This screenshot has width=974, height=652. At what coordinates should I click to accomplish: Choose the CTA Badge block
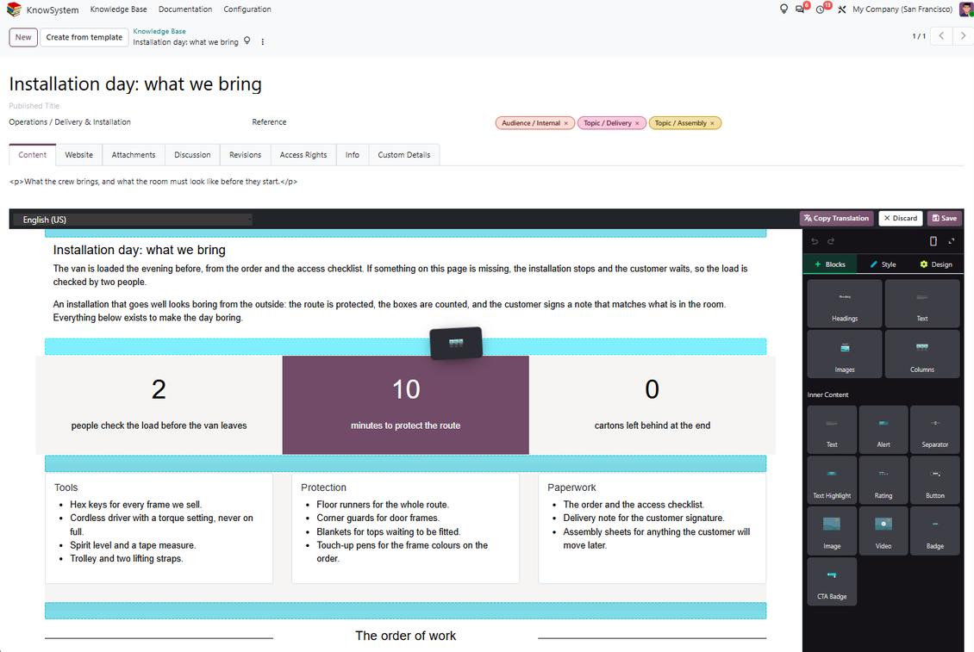(x=832, y=581)
